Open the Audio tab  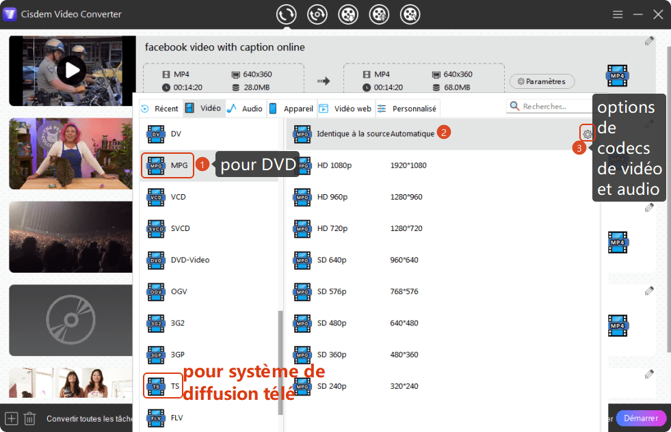(245, 109)
